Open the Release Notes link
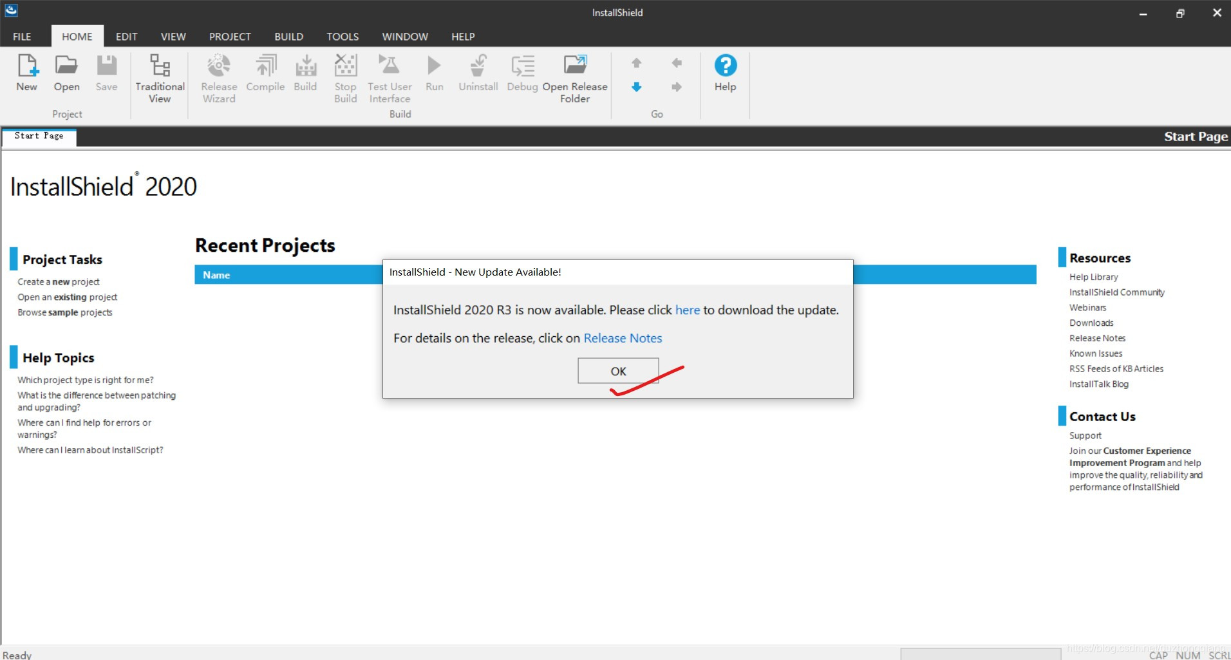 click(x=622, y=338)
